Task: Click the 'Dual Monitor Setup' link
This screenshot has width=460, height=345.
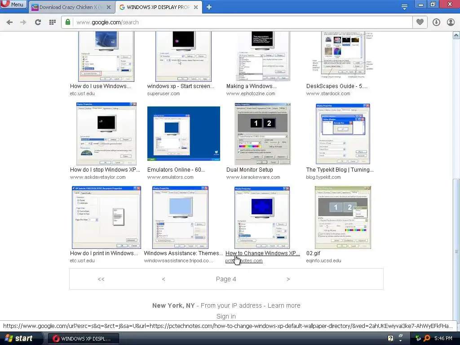Action: 250,169
